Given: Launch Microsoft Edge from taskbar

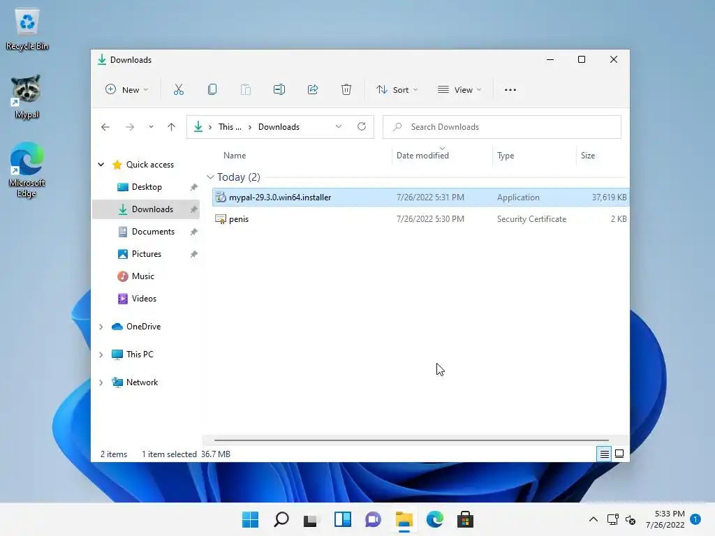Looking at the screenshot, I should coord(434,519).
